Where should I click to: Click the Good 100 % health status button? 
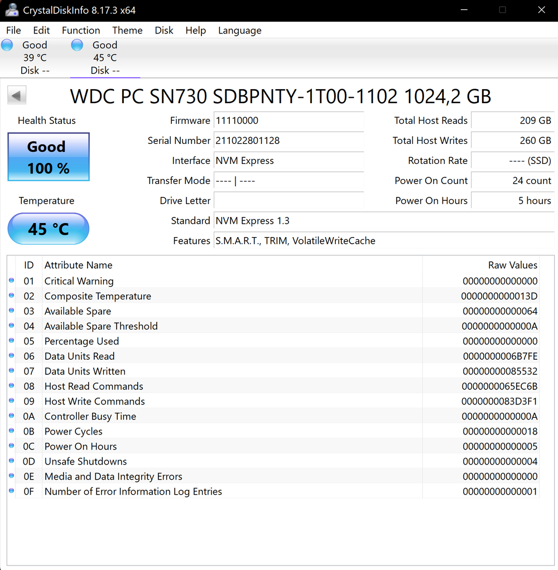[49, 157]
